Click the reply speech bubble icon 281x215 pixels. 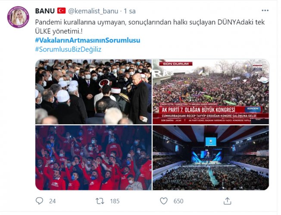39,201
